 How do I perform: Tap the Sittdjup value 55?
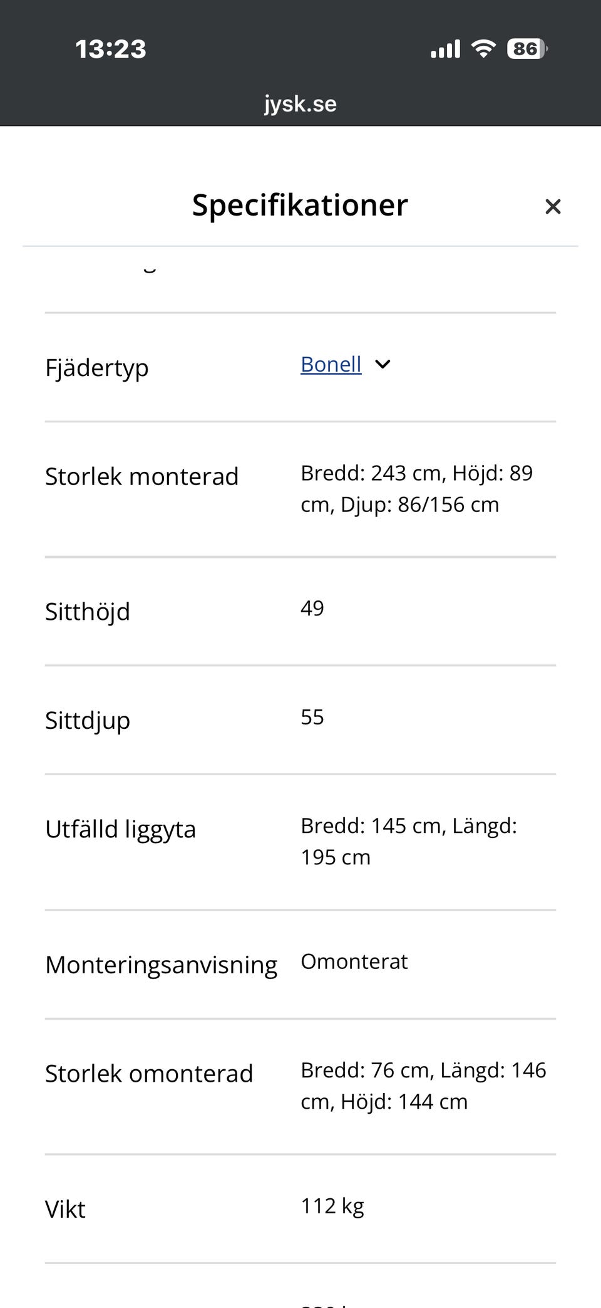312,717
